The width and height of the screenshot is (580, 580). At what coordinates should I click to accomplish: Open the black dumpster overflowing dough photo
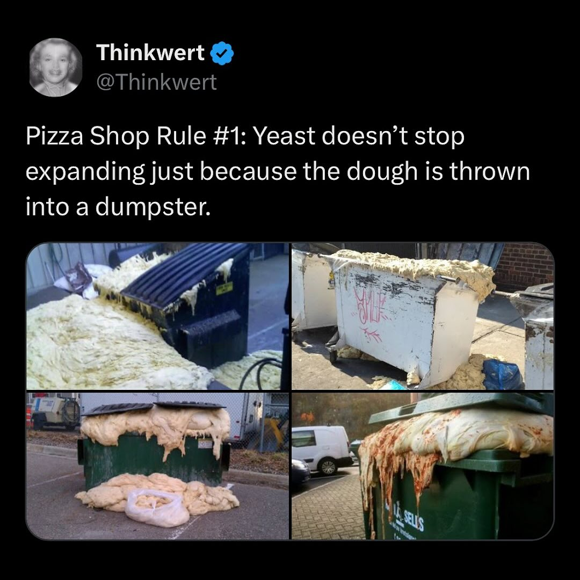pos(157,316)
